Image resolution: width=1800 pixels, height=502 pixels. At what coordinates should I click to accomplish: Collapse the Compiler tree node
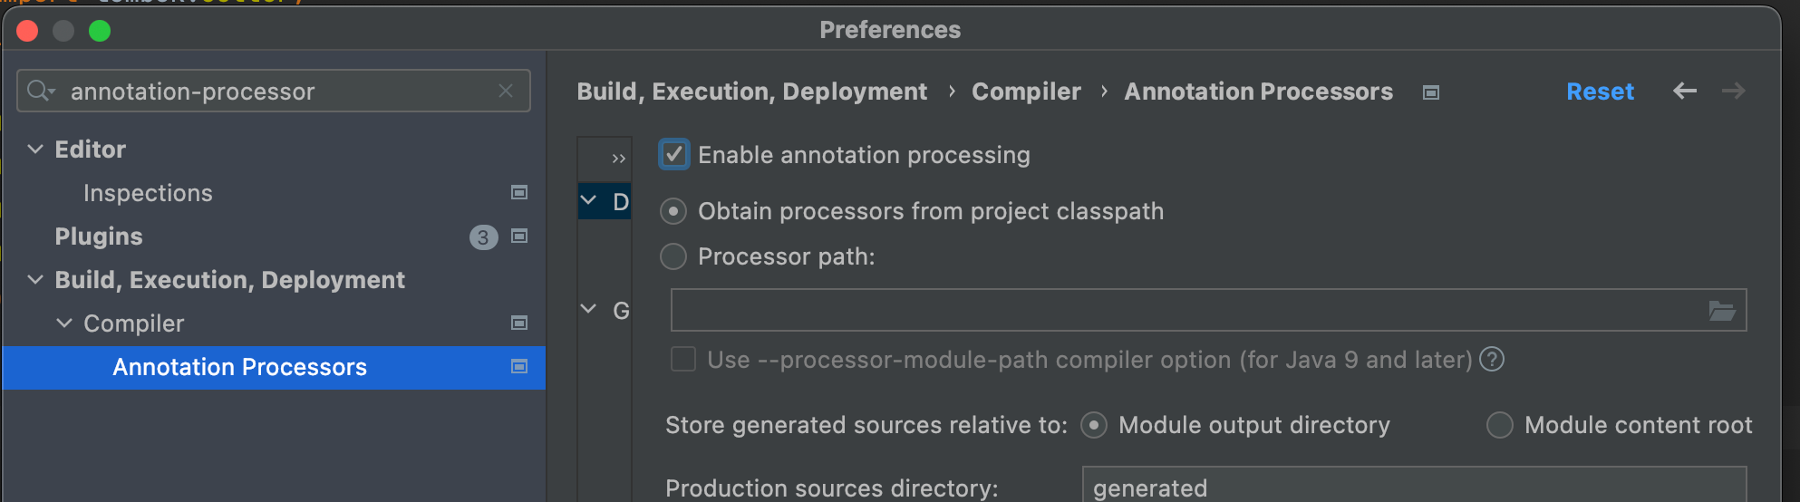tap(64, 323)
